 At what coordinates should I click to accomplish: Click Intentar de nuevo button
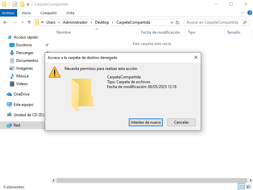coord(146,122)
